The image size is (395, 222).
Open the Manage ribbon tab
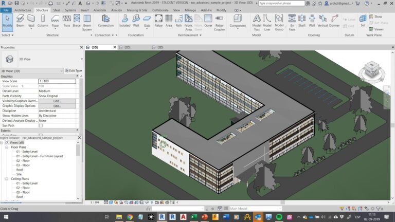point(190,10)
